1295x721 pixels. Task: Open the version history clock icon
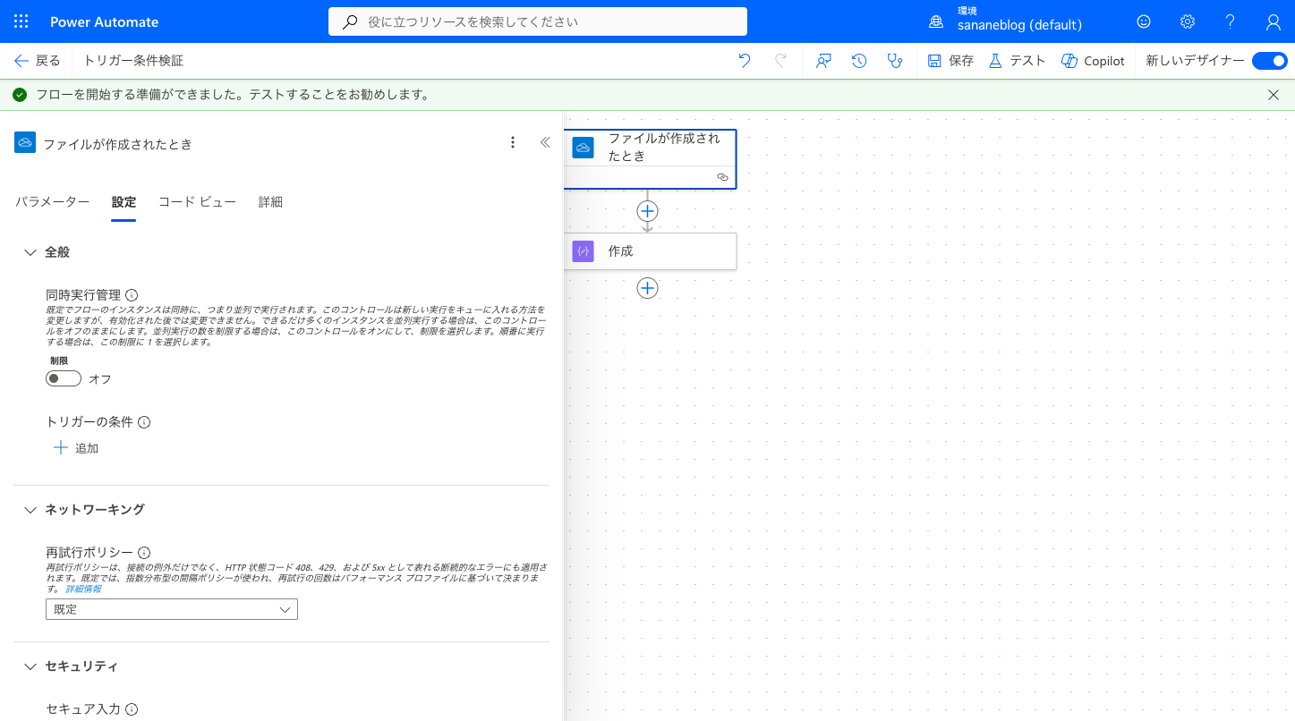859,61
